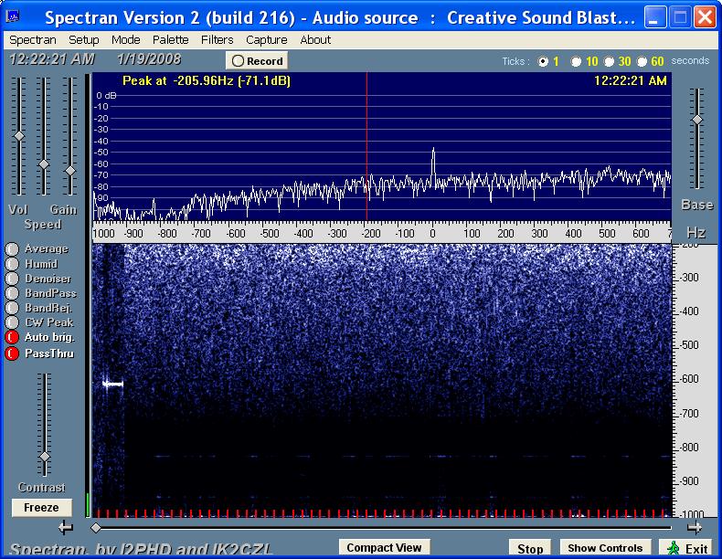
Task: Click the Record button
Action: click(x=257, y=60)
